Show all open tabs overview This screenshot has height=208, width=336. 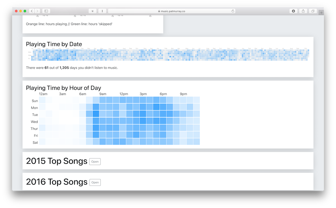[x=313, y=11]
